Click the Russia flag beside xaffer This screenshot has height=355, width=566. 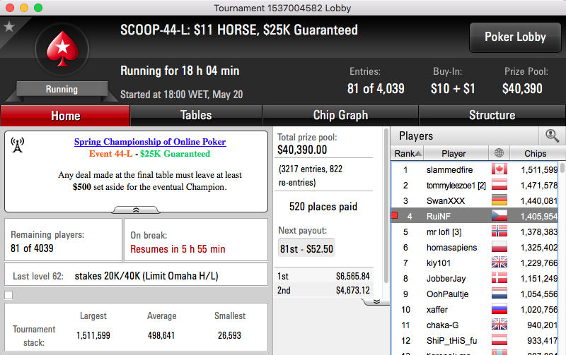tap(499, 309)
